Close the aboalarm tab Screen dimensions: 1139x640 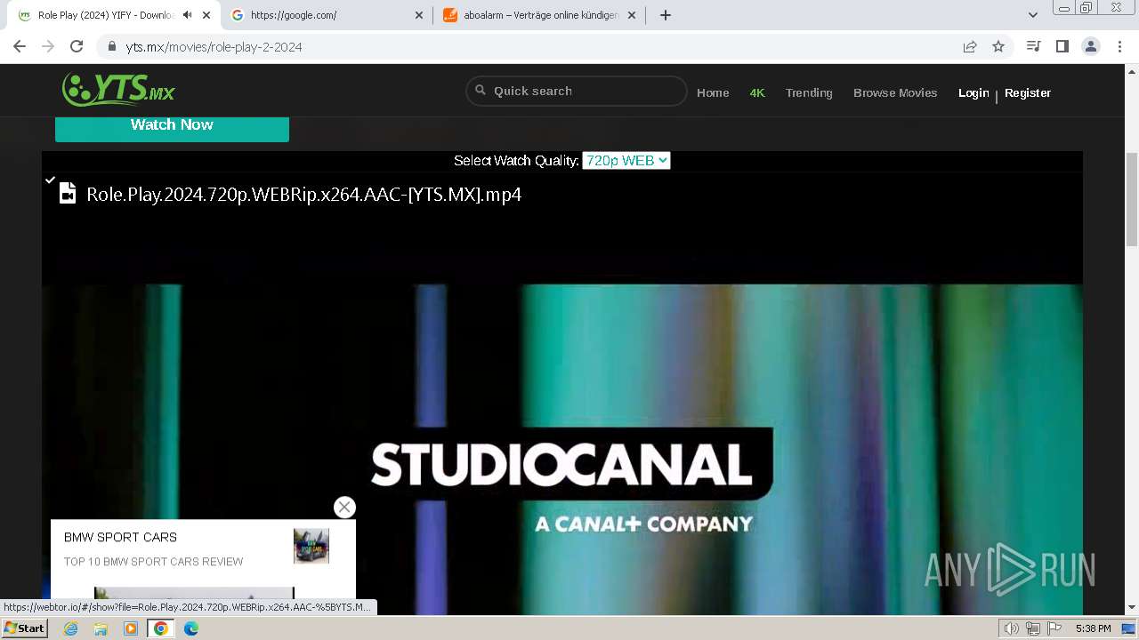632,15
